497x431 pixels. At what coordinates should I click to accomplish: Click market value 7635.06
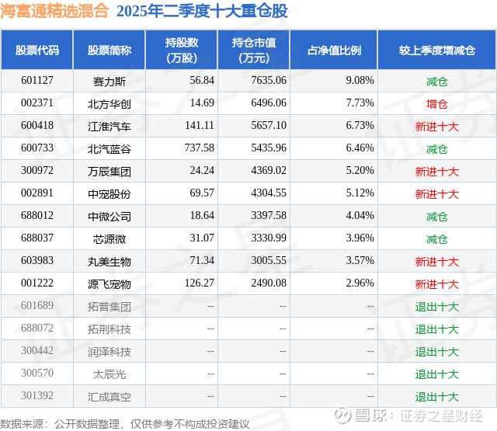point(269,81)
